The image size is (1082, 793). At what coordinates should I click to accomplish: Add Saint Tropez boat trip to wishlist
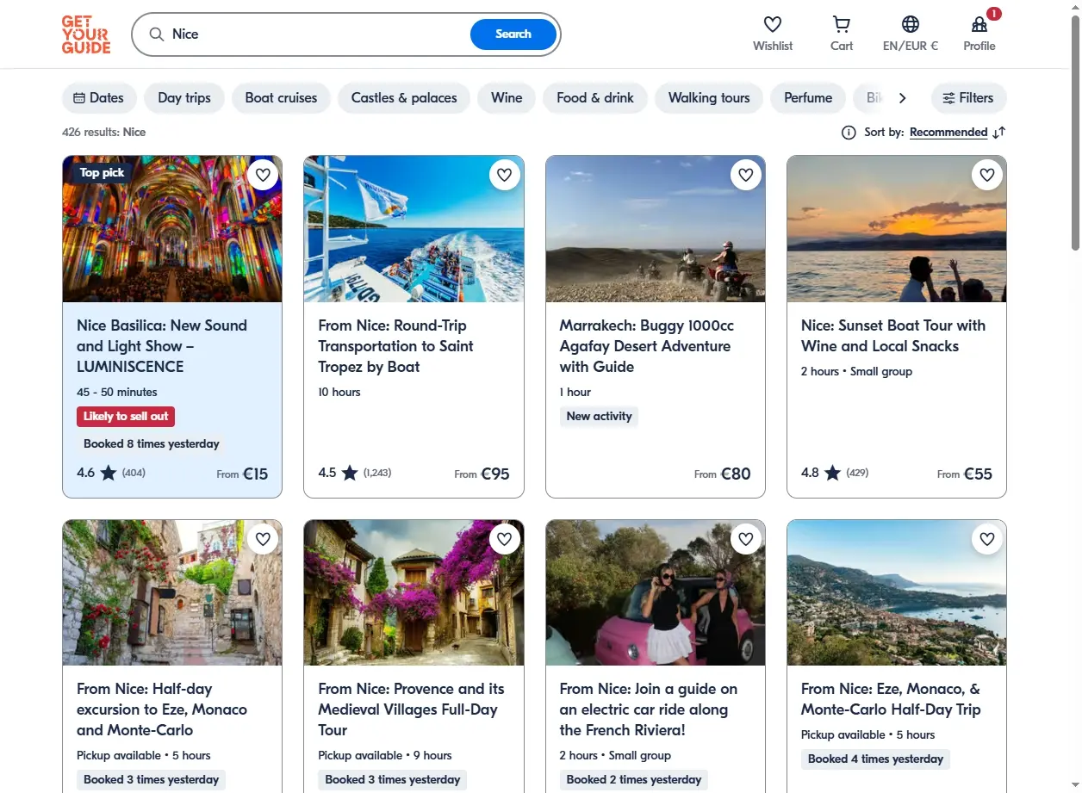(x=505, y=175)
